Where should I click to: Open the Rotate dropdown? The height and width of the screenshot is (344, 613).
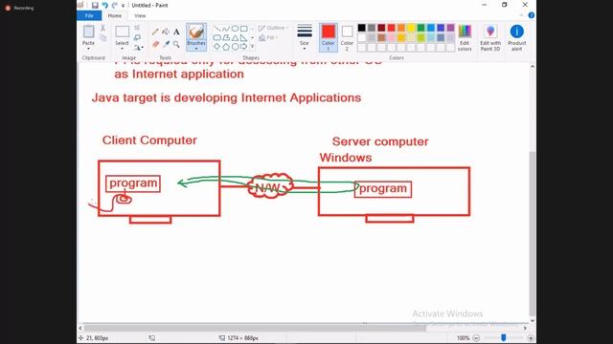tap(138, 48)
